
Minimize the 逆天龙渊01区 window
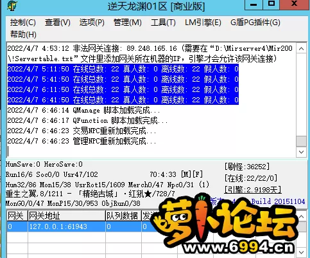pos(254,5)
